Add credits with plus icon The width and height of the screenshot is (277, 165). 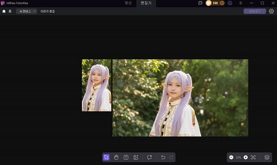pyautogui.click(x=222, y=3)
